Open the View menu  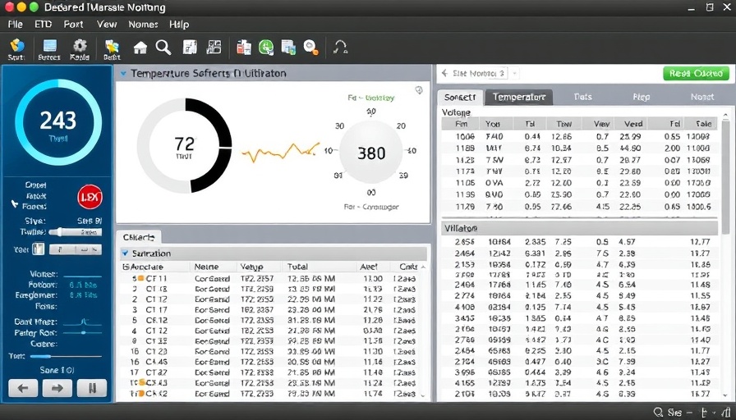107,25
